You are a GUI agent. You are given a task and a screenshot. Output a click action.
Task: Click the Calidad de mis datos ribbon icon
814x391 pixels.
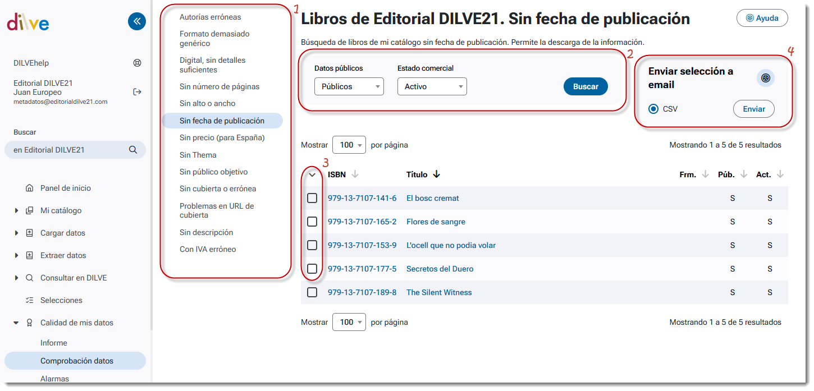(x=30, y=323)
